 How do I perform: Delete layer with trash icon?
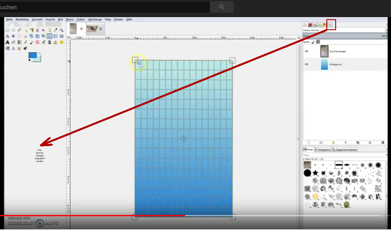click(x=382, y=142)
